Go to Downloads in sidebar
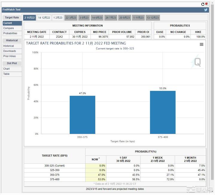 coord(10,51)
